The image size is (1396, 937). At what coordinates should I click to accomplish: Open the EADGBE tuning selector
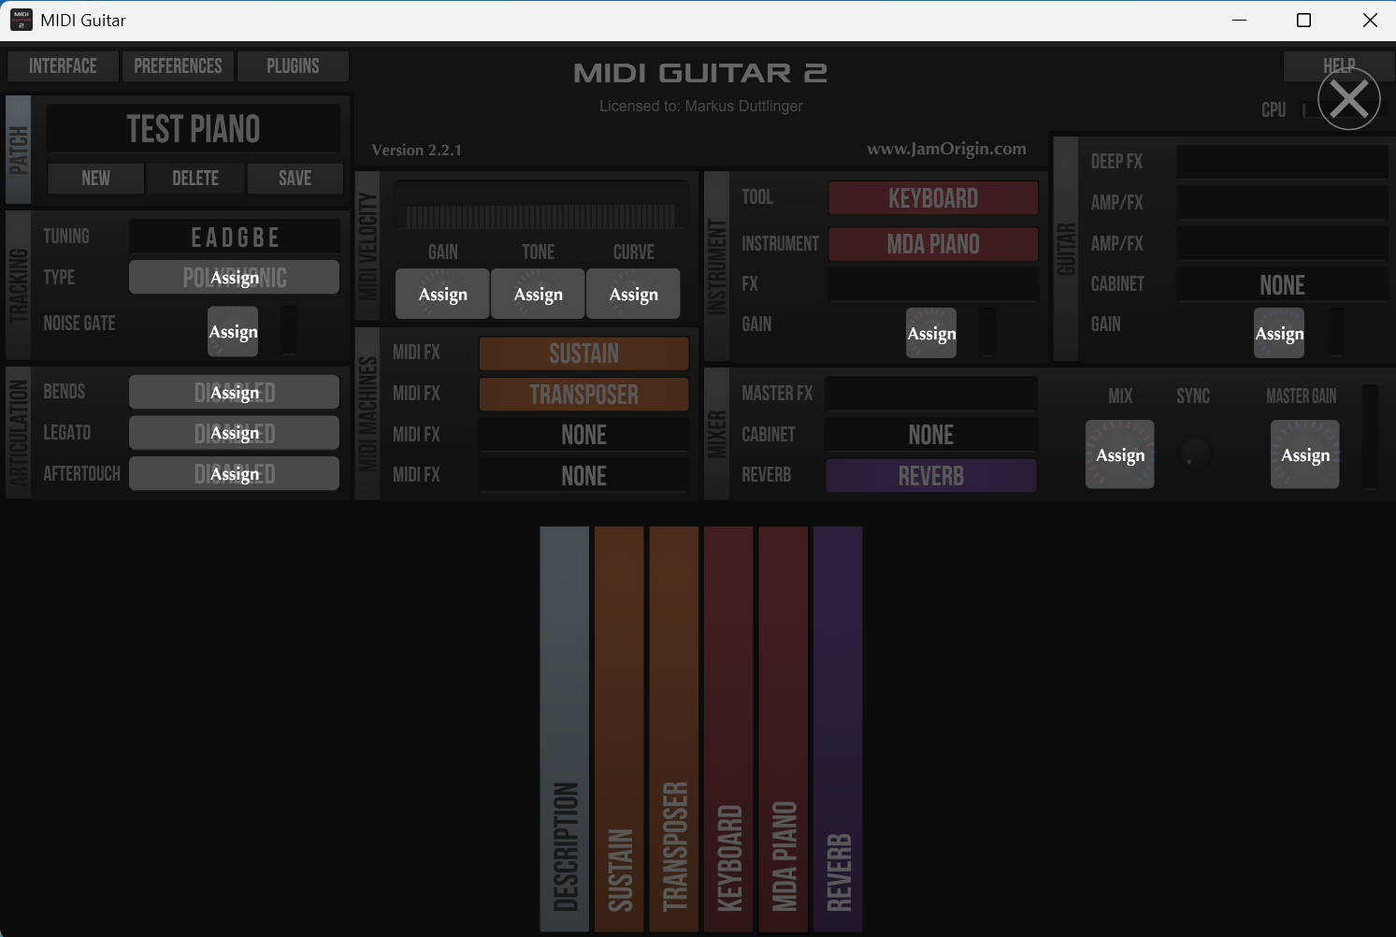point(235,238)
